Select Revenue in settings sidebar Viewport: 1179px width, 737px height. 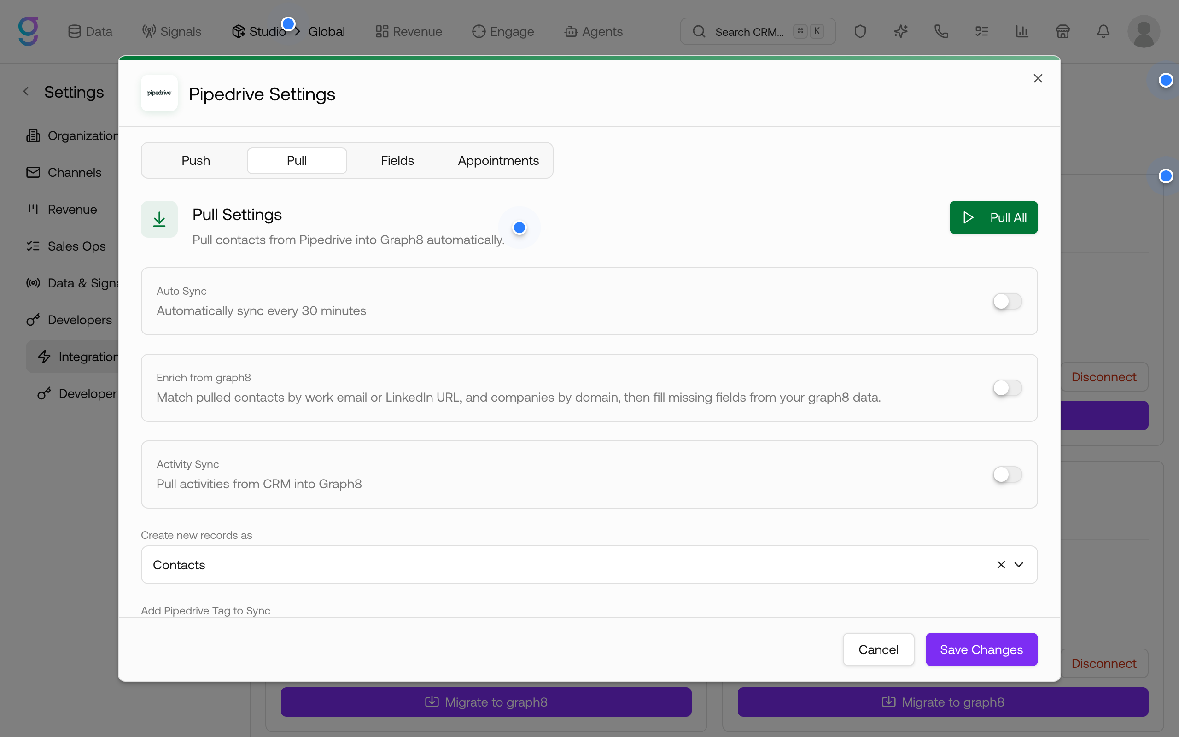pyautogui.click(x=61, y=210)
